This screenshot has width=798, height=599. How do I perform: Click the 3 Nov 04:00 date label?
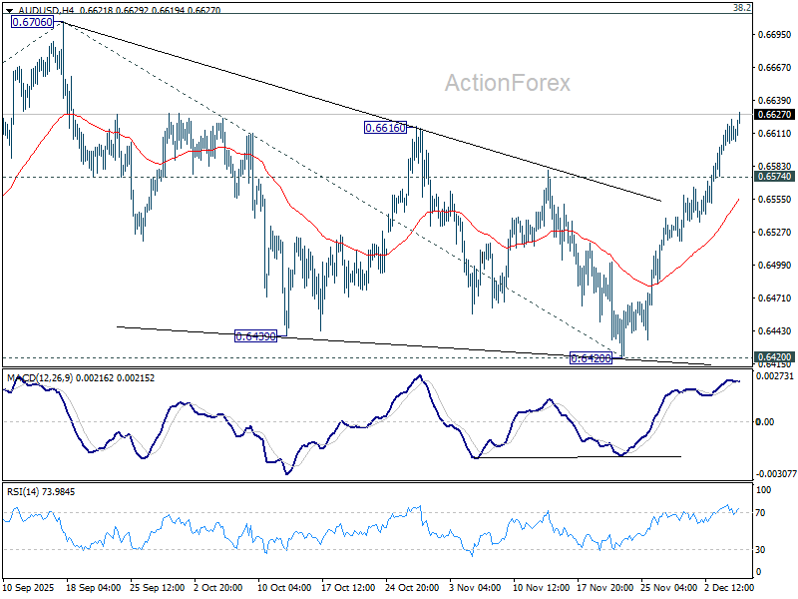click(475, 587)
